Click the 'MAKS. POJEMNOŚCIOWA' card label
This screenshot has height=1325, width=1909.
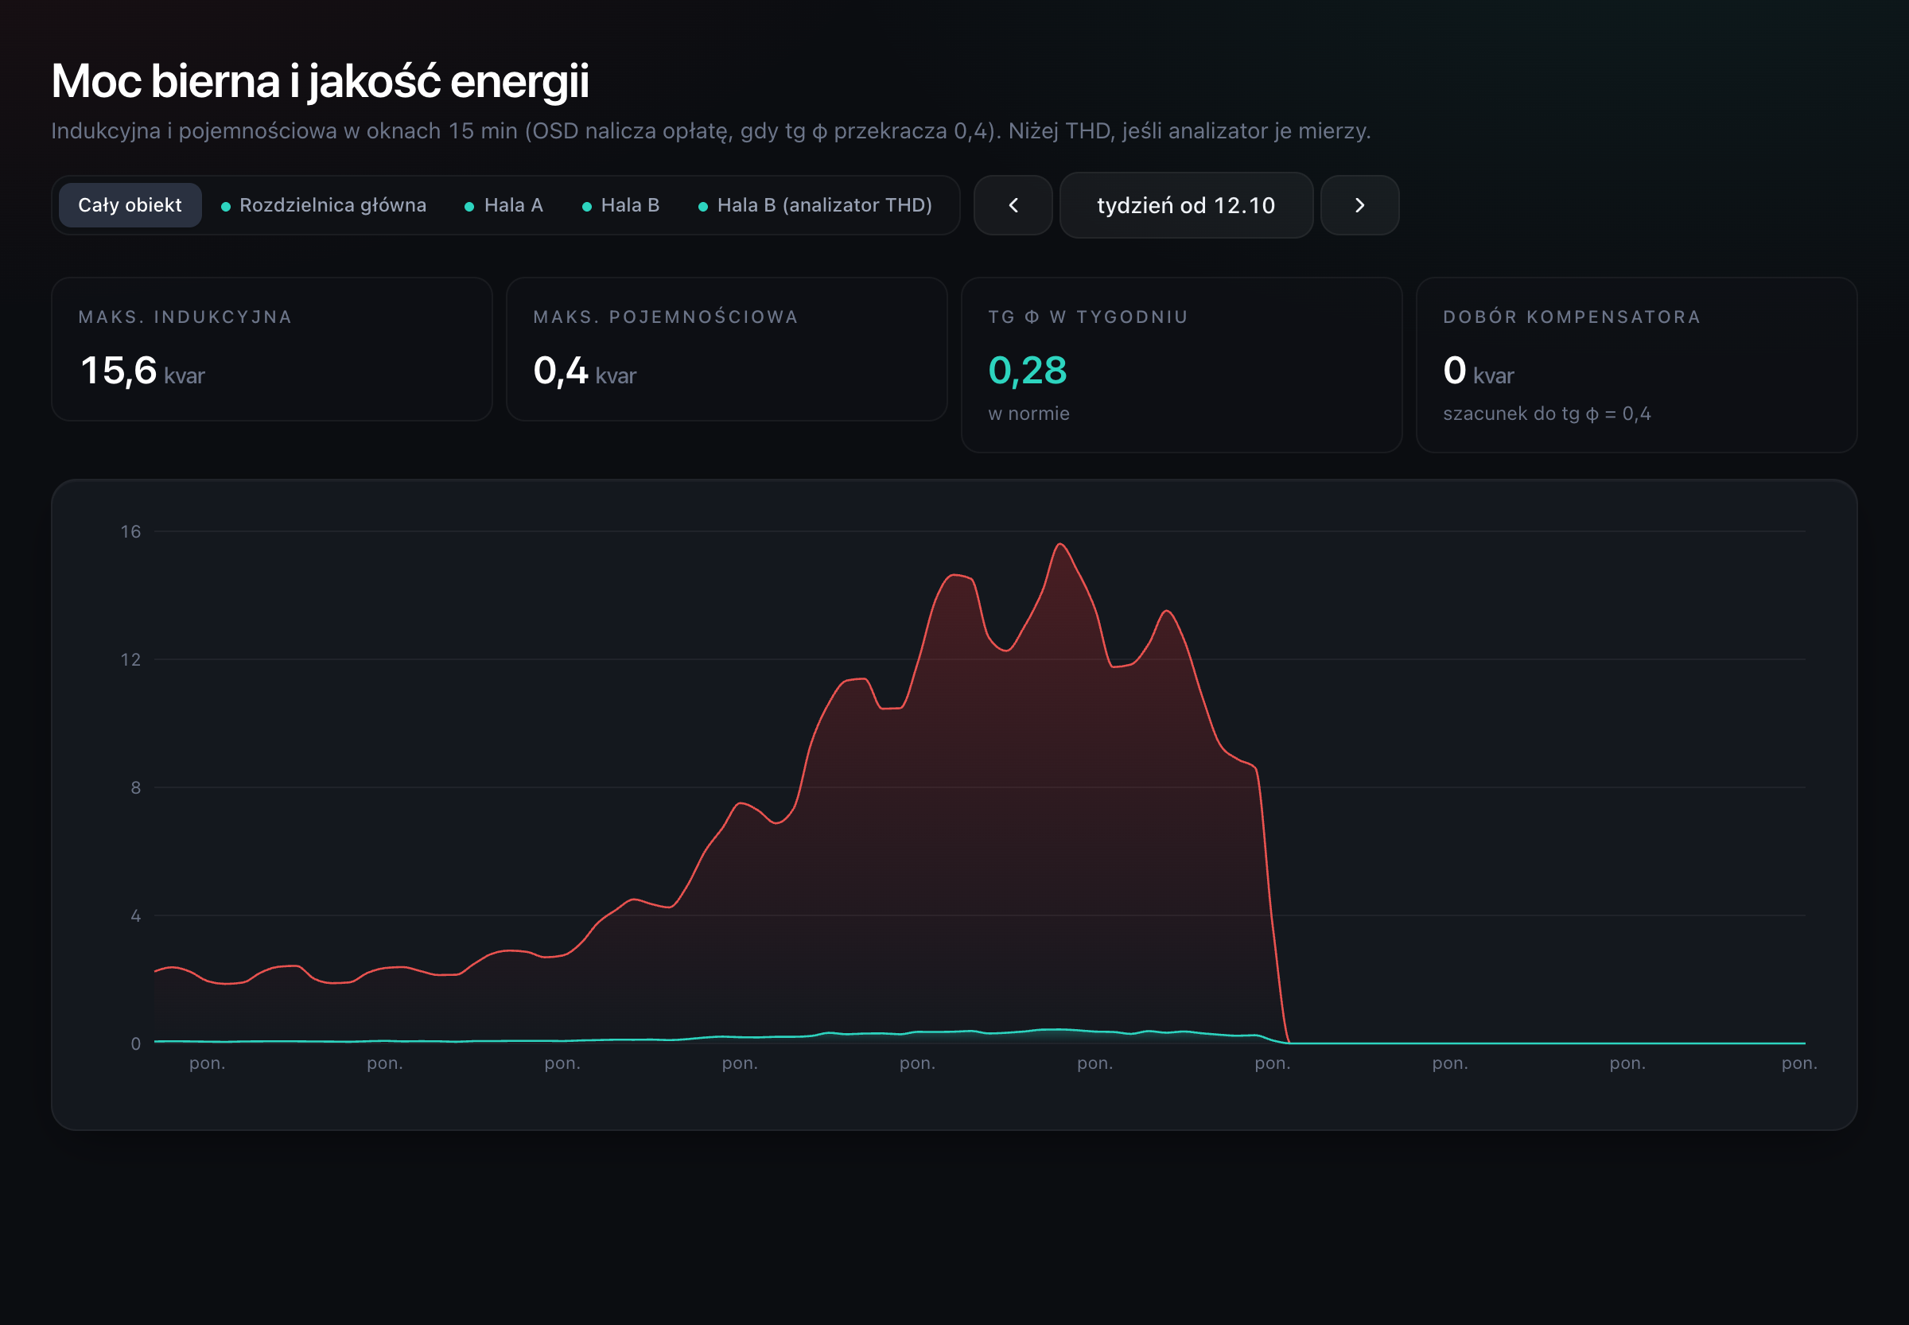[666, 317]
